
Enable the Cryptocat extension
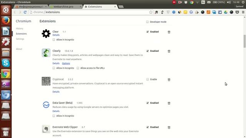148,79
